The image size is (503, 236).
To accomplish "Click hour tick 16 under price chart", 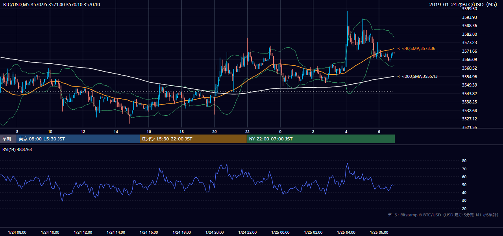I will pyautogui.click(x=149, y=131).
